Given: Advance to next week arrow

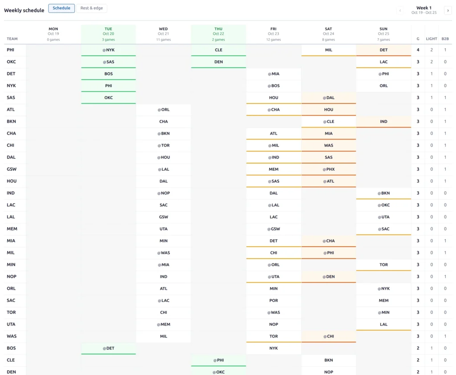Looking at the screenshot, I should pos(448,11).
